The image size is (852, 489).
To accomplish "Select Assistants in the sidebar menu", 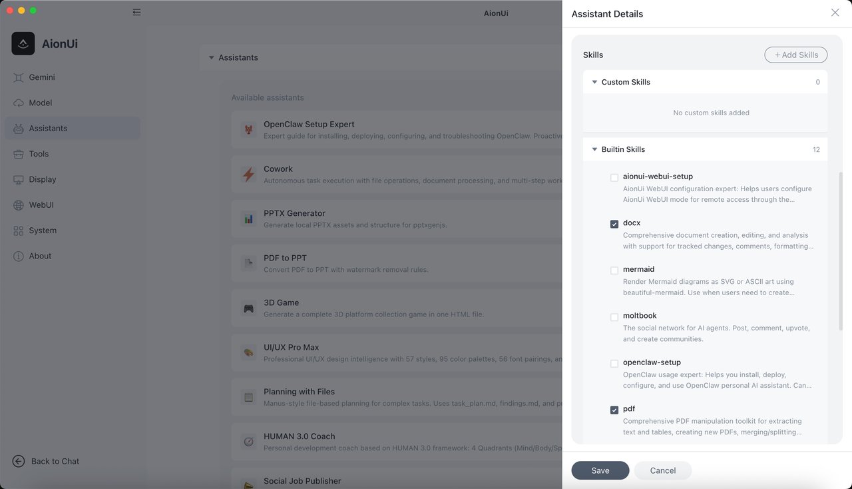I will [47, 128].
